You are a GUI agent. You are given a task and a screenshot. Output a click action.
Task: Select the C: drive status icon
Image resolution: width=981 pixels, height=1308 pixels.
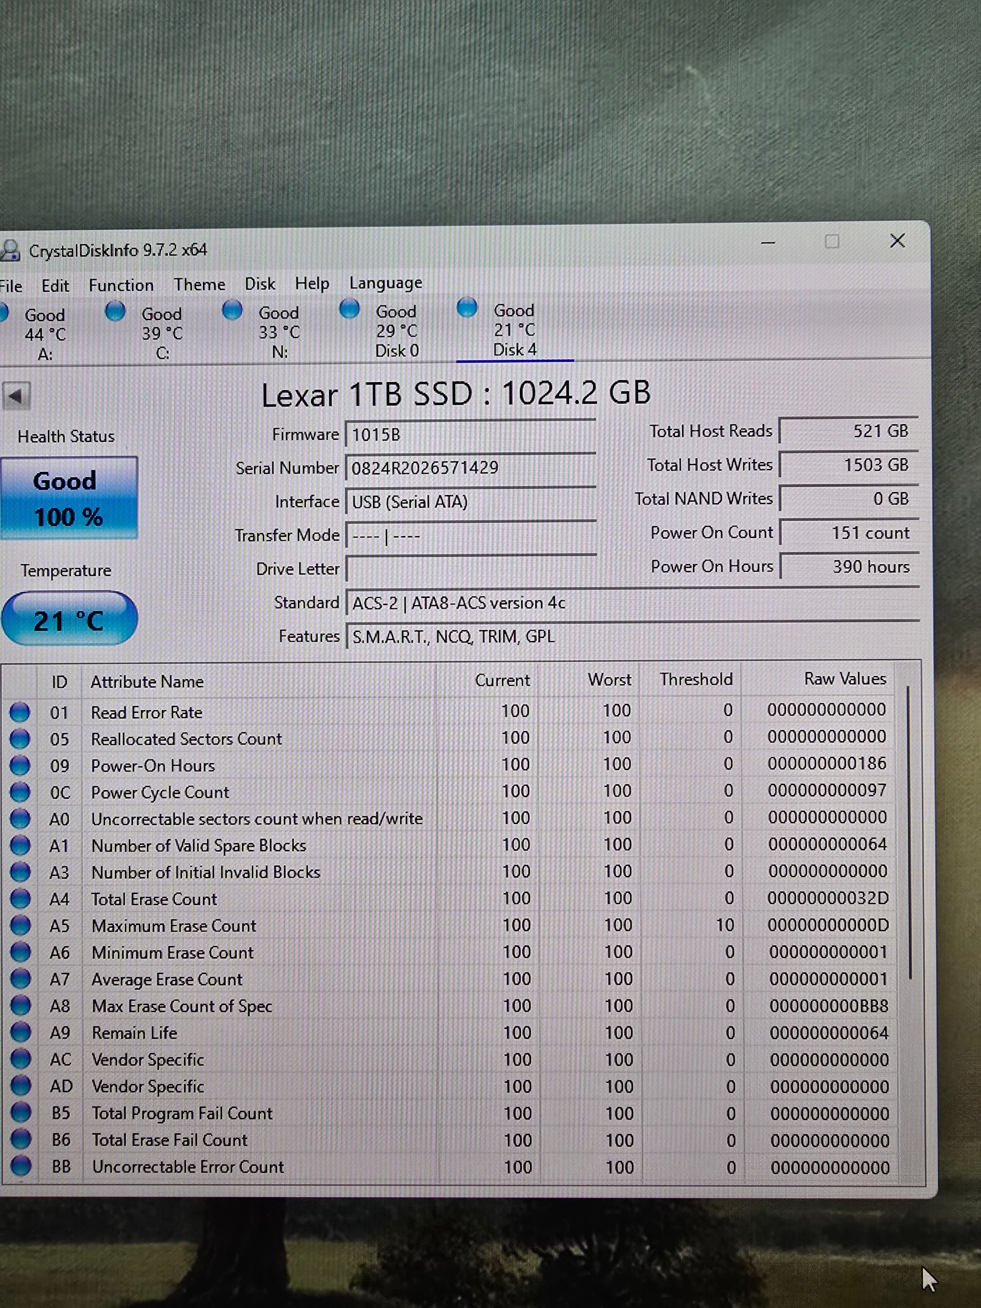click(115, 311)
